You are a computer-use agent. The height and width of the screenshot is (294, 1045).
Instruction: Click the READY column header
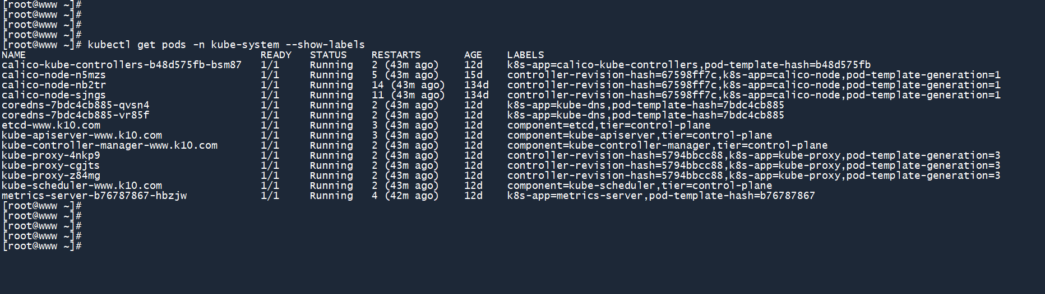coord(276,55)
